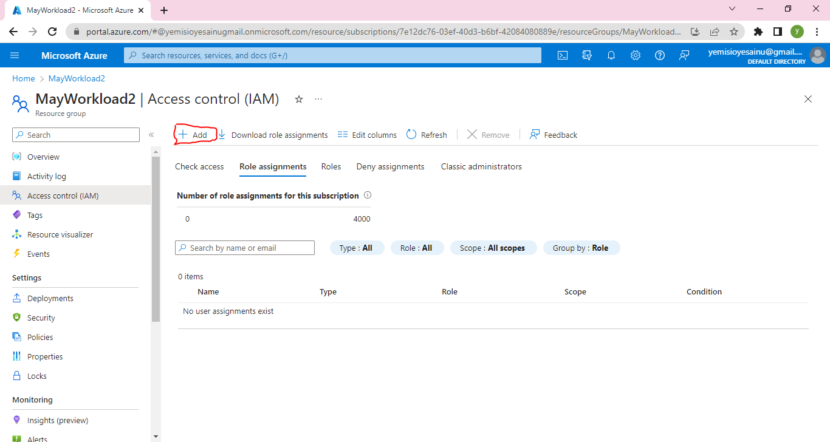This screenshot has width=830, height=442.
Task: Open the more options ellipsis beside the title
Action: point(318,99)
